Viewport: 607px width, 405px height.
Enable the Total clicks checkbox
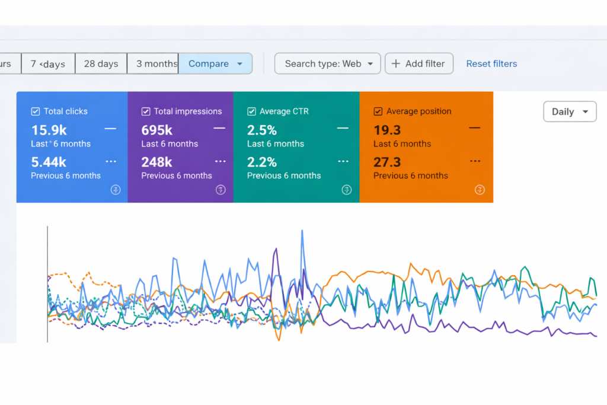click(x=35, y=111)
